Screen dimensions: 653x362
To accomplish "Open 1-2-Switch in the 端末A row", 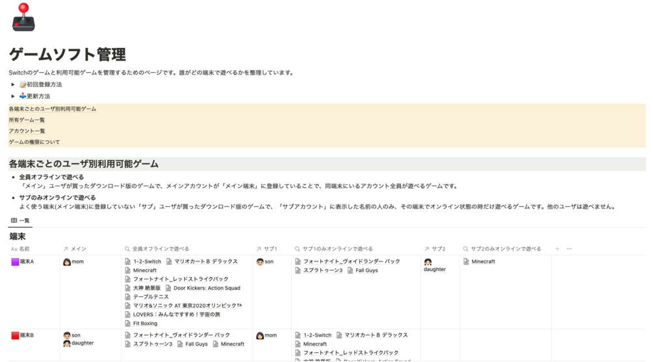I will (143, 262).
